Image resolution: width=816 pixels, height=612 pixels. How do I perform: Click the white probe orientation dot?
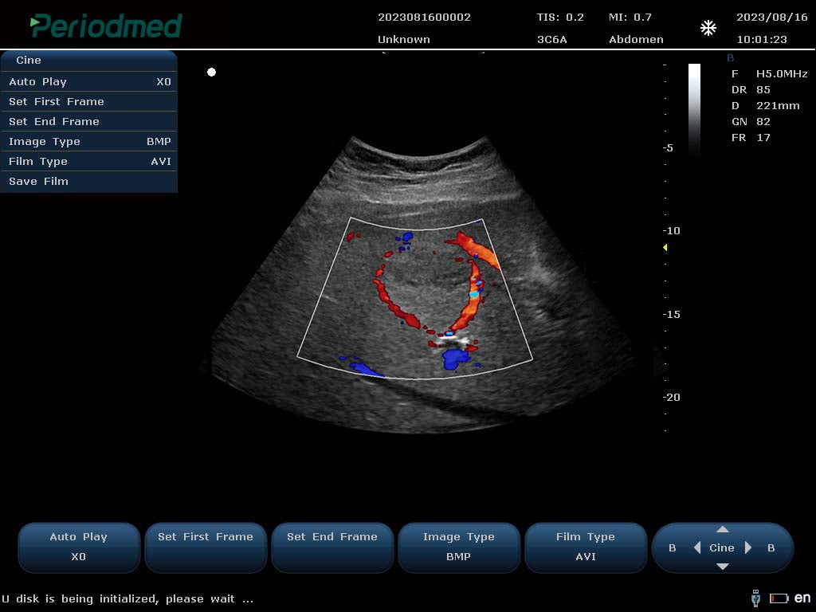pos(211,73)
